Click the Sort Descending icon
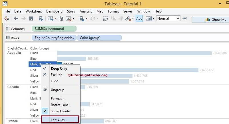229x124 pixels. (x=121, y=18)
